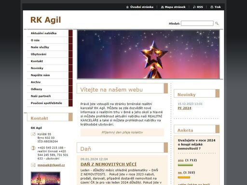Click the printer icon beside Tisk
The width and height of the screenshot is (247, 185).
point(212,7)
